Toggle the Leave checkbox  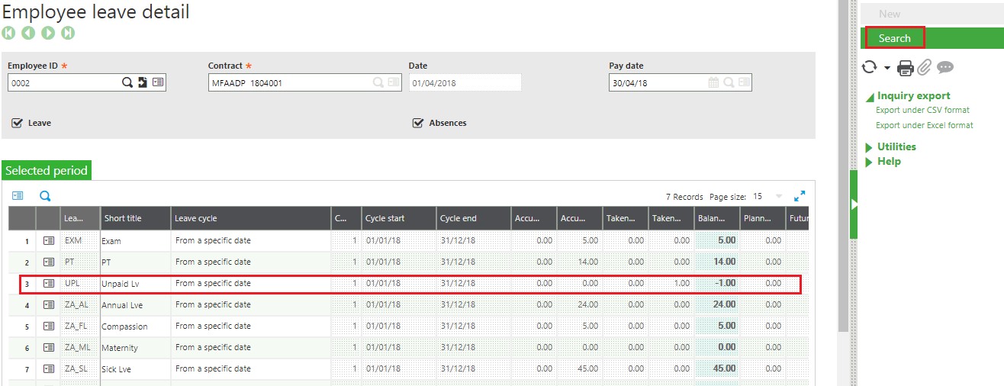coord(17,123)
